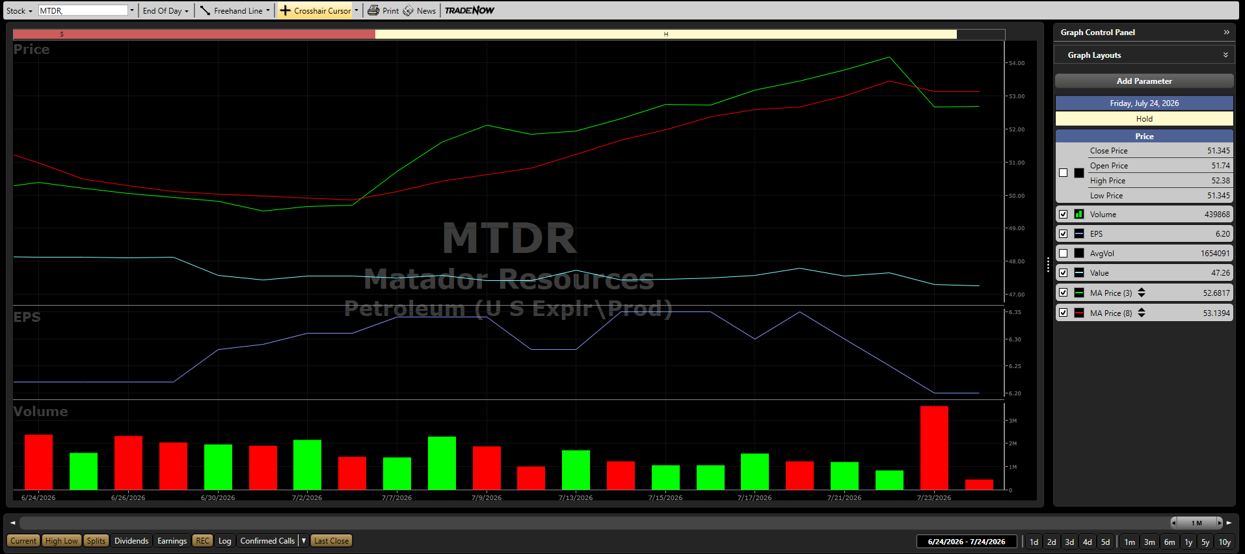Screen dimensions: 1245x554
Task: Set chart range to 5y
Action: coord(1205,542)
